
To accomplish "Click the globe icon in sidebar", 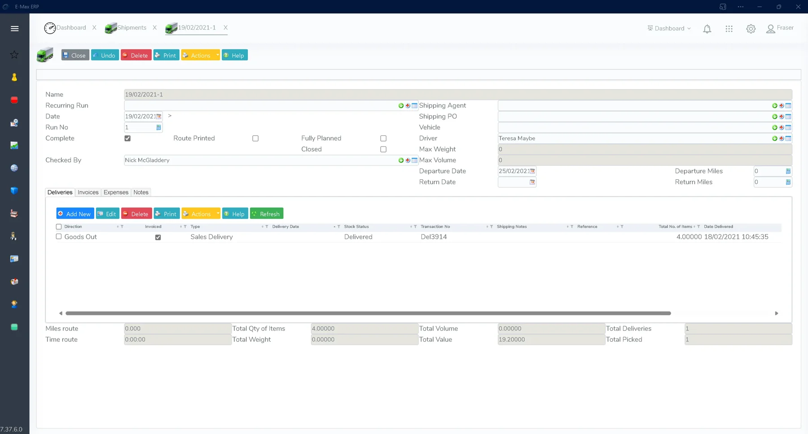I will coord(14,168).
